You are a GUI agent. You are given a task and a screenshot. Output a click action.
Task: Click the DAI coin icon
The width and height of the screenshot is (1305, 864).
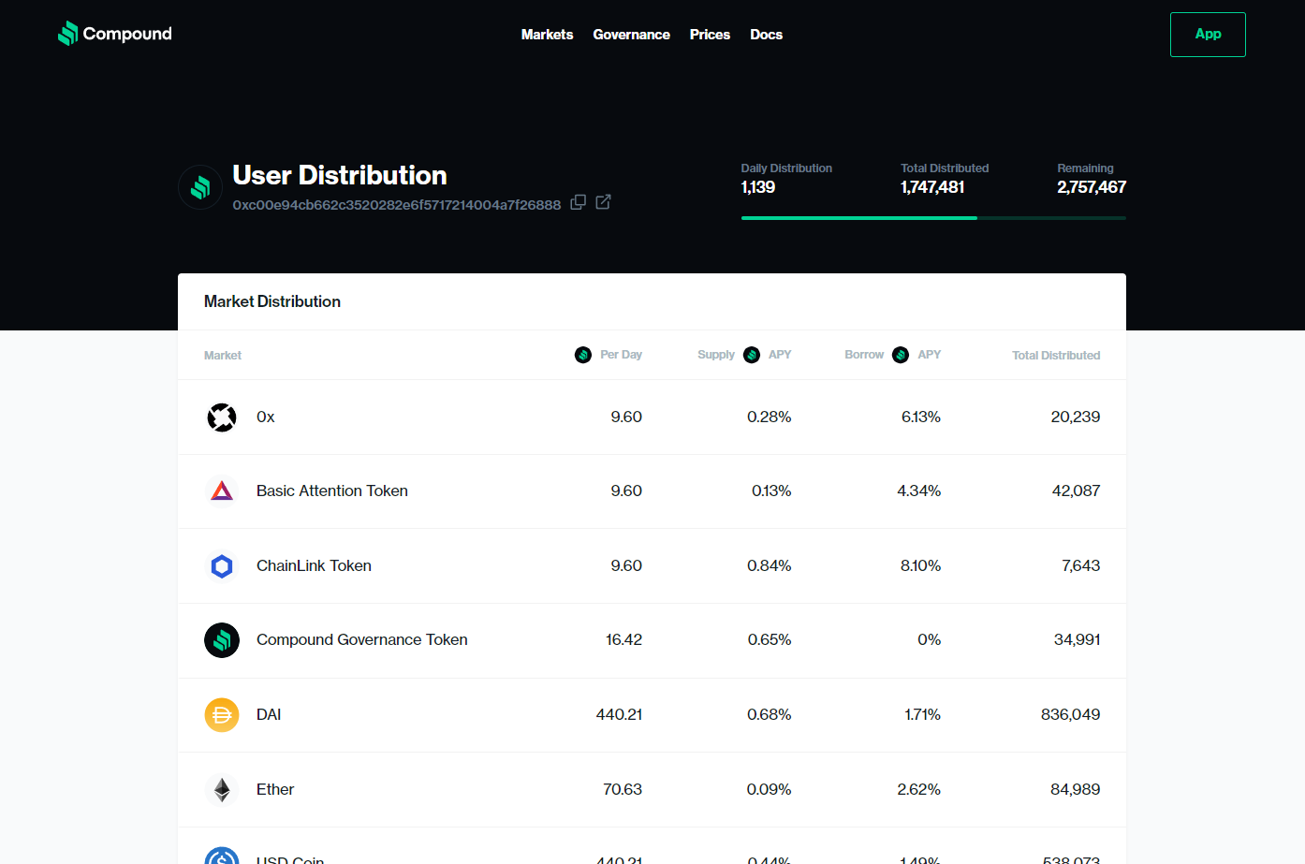222,715
